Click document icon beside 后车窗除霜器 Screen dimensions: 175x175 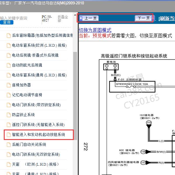(x=8, y=36)
